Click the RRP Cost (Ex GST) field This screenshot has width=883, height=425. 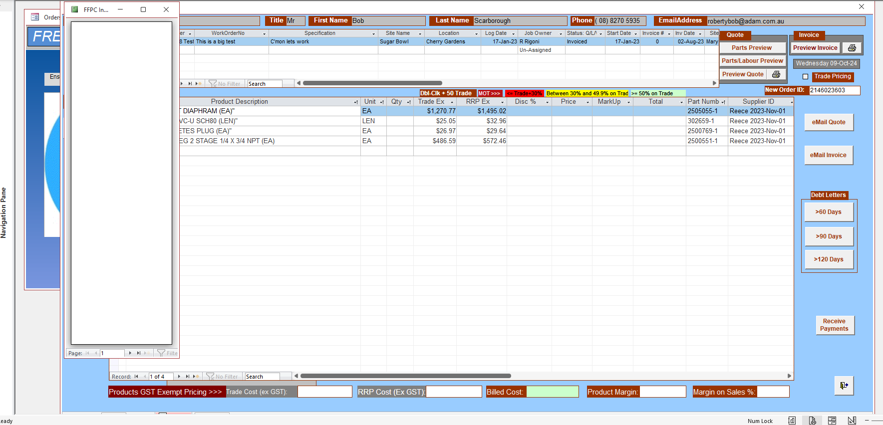(x=454, y=392)
